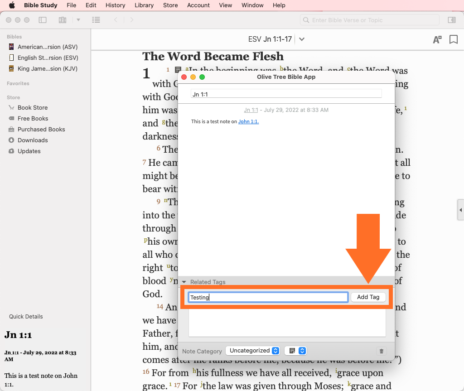Open the library books icon in toolbar
The width and height of the screenshot is (464, 391).
pyautogui.click(x=63, y=20)
